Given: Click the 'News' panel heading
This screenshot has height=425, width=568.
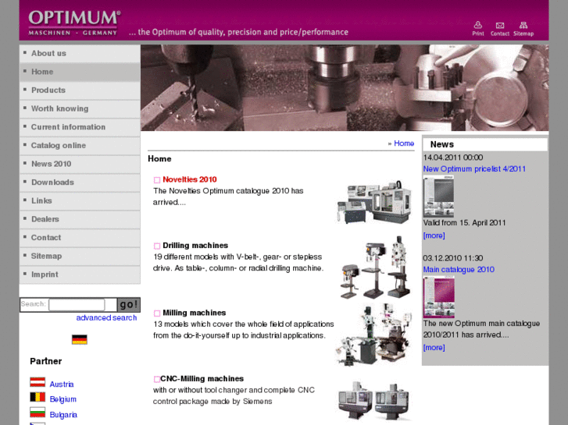Looking at the screenshot, I should pos(442,144).
